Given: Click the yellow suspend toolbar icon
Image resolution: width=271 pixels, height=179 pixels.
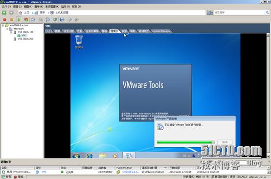Looking at the screenshot, I should coord(12,20).
